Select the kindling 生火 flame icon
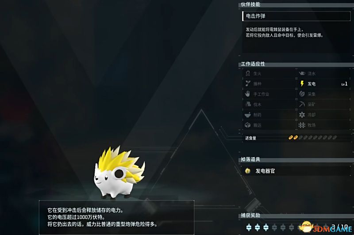Screen dimensions: 354x235 click(x=248, y=73)
